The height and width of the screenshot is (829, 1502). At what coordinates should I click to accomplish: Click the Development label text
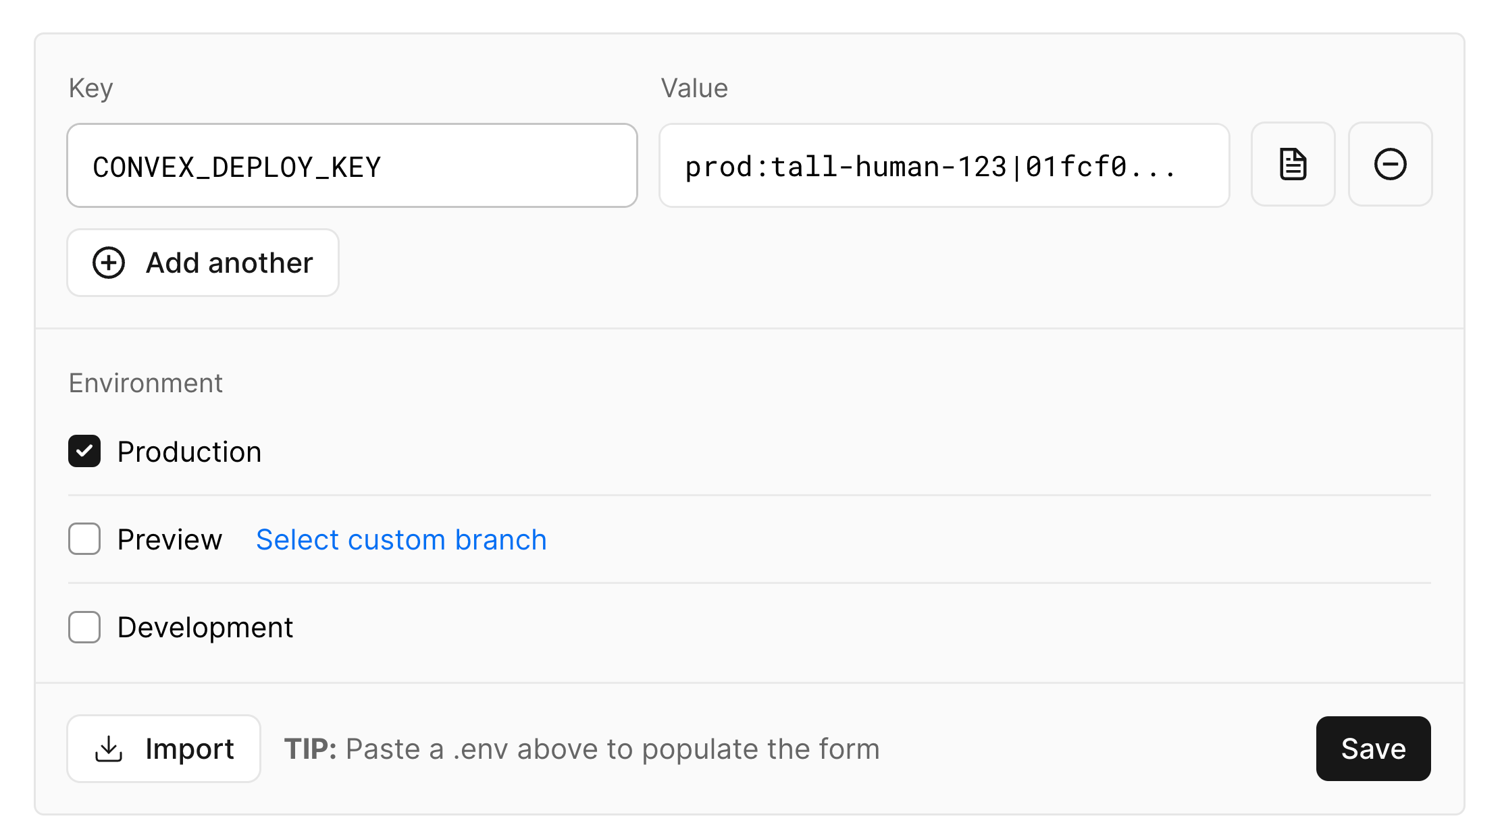click(x=205, y=627)
